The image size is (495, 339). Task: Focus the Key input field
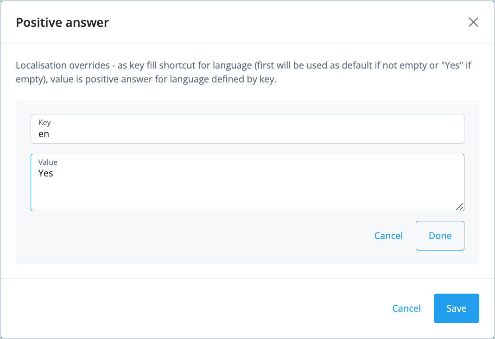click(247, 129)
